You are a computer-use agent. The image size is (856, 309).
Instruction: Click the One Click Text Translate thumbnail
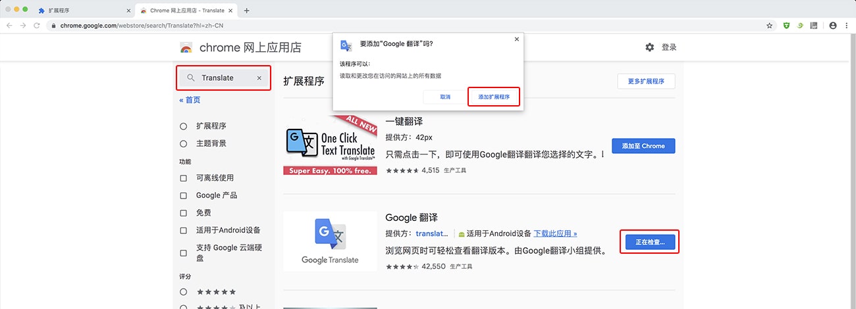(x=330, y=145)
